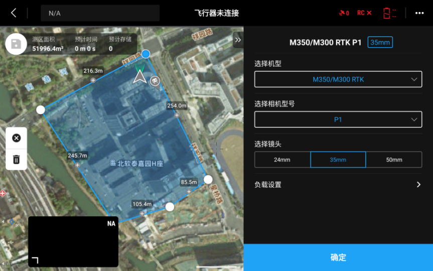Select the blue top vertex of the polygon
This screenshot has height=271, width=433.
click(x=146, y=54)
